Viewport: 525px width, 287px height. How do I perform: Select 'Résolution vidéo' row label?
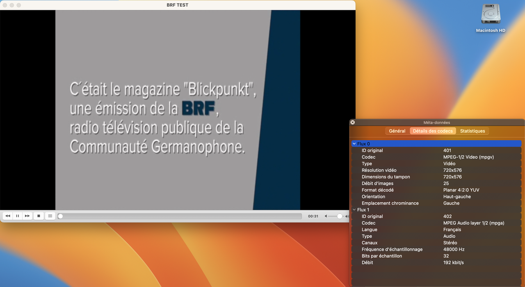point(379,170)
